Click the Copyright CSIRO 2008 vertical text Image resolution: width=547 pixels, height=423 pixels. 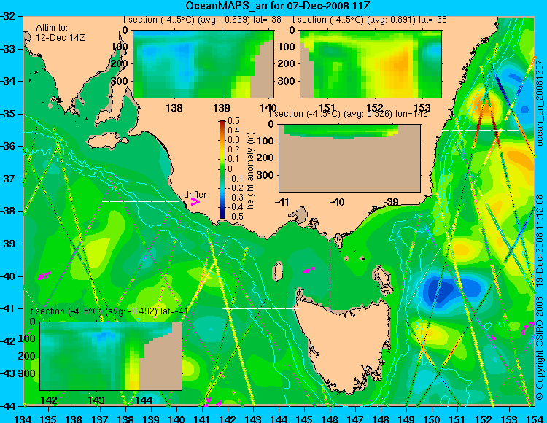[540, 349]
